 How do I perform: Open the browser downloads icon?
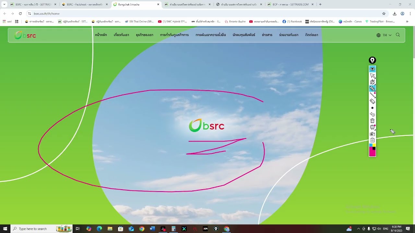click(395, 14)
